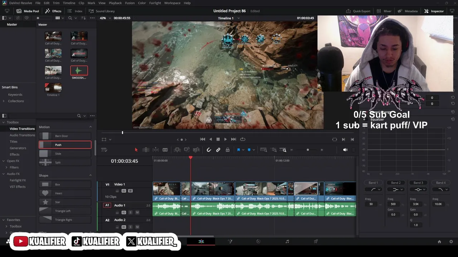Open the Playback menu
Screen dimensions: 458x257
[x=115, y=3]
